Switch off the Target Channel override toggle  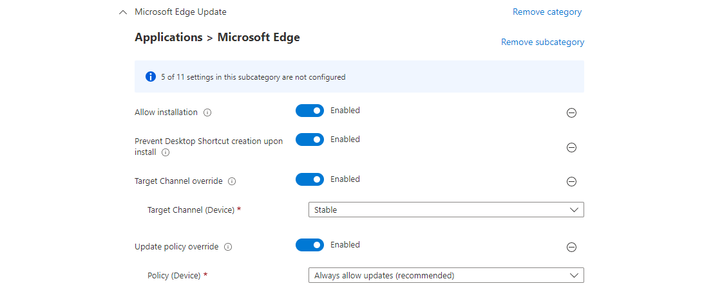click(310, 179)
